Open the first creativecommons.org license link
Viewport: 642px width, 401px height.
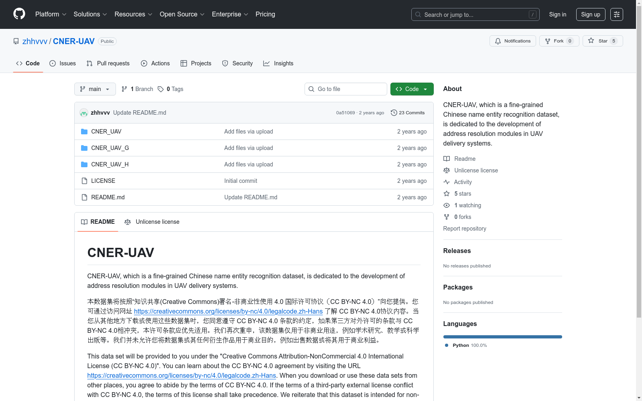click(228, 311)
